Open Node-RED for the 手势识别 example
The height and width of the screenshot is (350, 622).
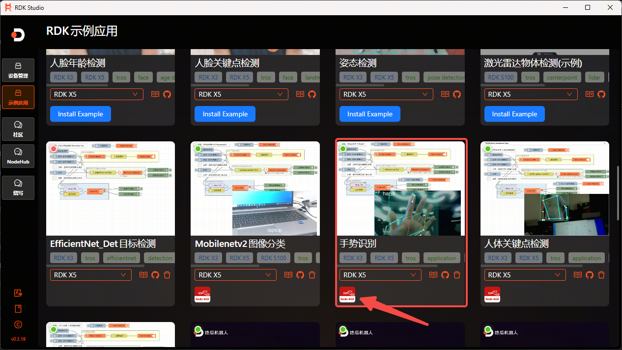(x=347, y=295)
